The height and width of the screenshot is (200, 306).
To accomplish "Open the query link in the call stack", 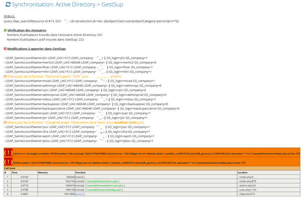I will tap(79, 194).
